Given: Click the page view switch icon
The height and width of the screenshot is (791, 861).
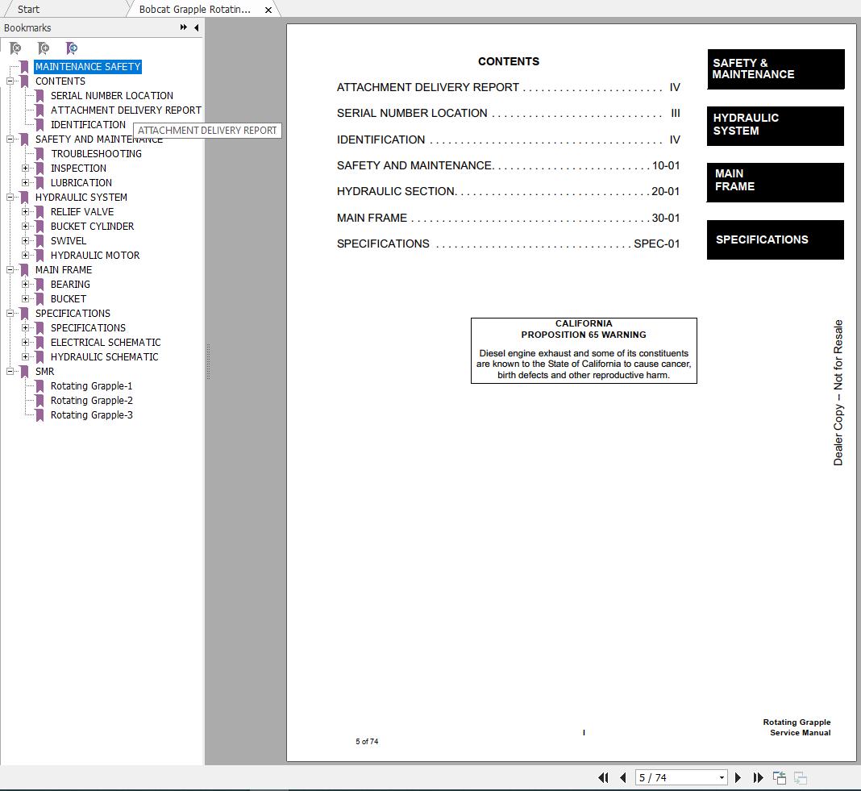Looking at the screenshot, I should click(x=780, y=778).
